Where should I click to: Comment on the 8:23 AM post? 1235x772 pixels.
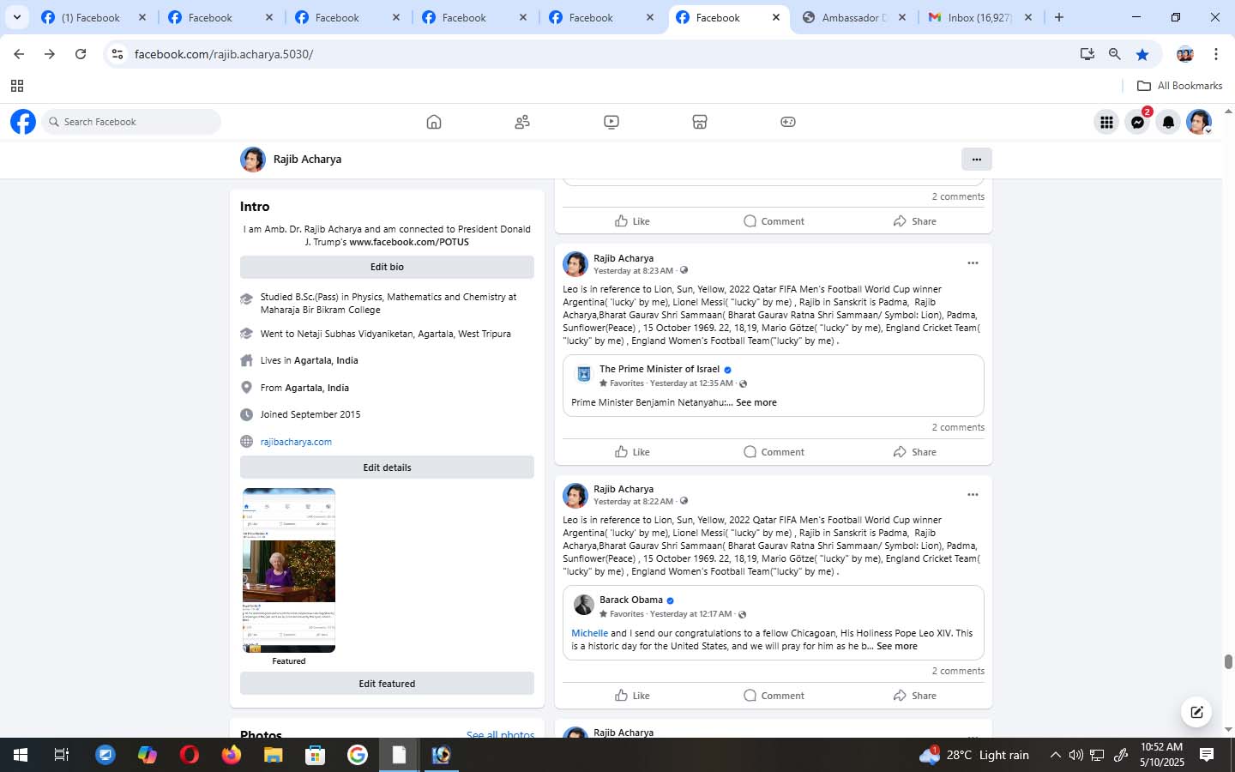coord(774,452)
